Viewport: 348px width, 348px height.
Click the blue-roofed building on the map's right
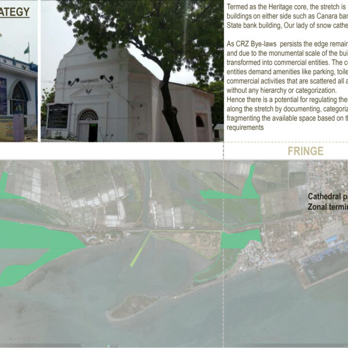(332, 238)
